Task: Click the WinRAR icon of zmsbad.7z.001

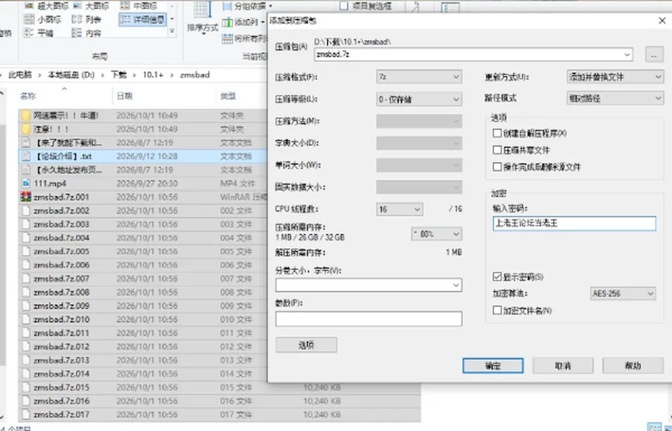Action: pos(26,197)
